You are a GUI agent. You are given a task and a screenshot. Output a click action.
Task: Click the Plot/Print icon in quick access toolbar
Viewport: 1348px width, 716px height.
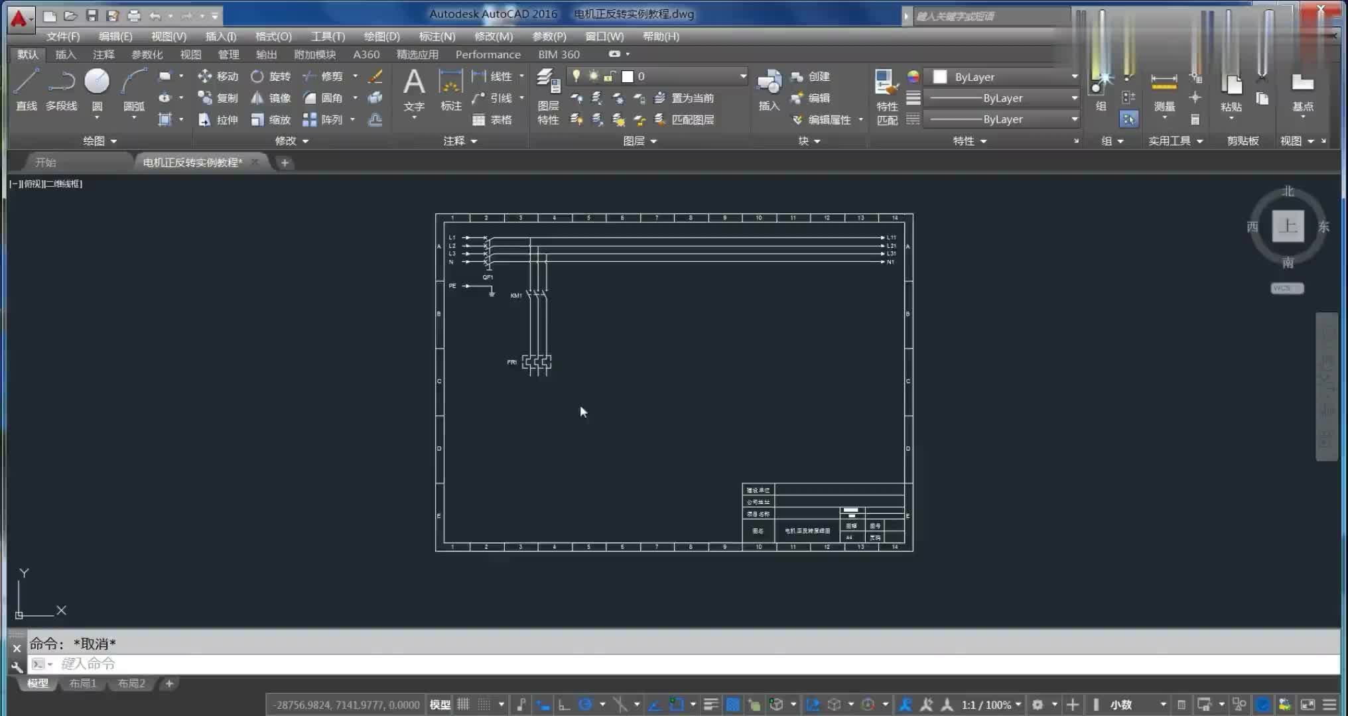[134, 15]
